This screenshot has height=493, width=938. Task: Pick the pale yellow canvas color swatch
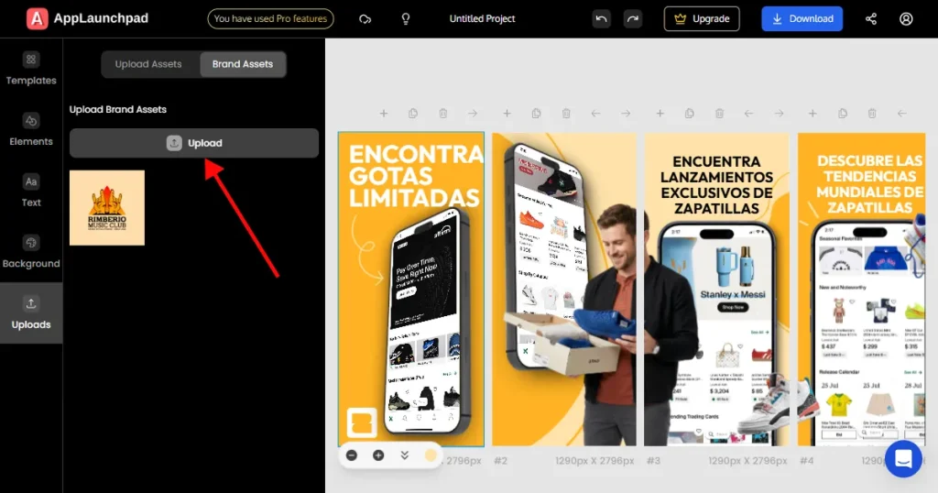(x=431, y=455)
